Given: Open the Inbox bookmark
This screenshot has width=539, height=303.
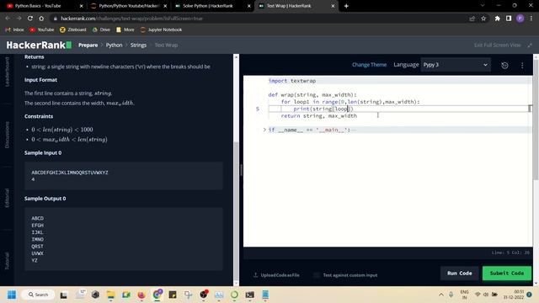Looking at the screenshot, I should [x=14, y=30].
